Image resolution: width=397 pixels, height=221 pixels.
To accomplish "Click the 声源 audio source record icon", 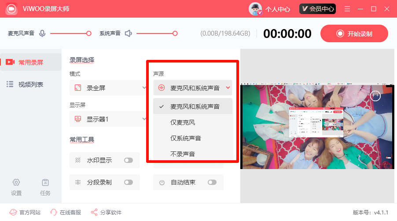I will tap(162, 88).
